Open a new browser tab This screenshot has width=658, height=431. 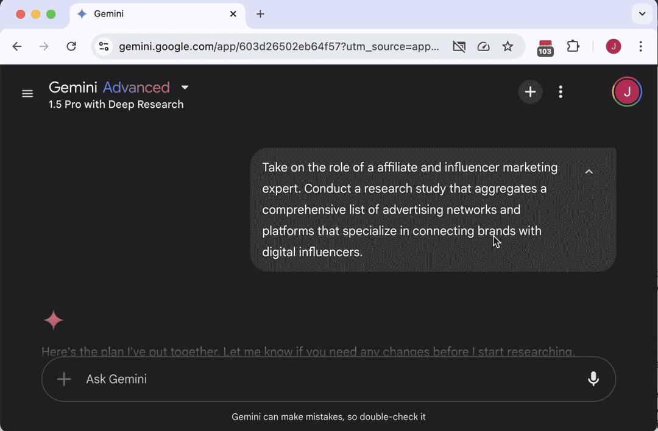[x=260, y=14]
